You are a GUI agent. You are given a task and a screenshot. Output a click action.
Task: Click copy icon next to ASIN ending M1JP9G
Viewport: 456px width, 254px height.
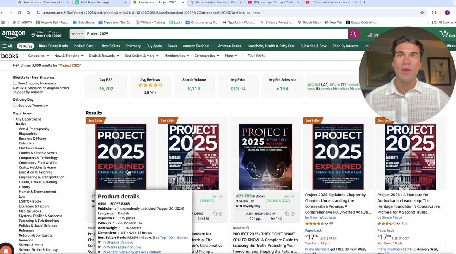point(215,214)
